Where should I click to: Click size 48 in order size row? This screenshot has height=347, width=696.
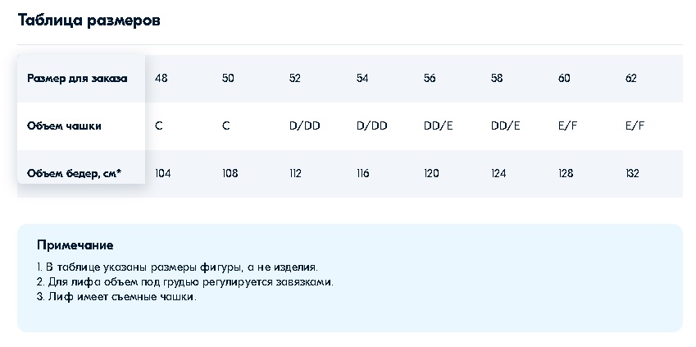pyautogui.click(x=161, y=79)
